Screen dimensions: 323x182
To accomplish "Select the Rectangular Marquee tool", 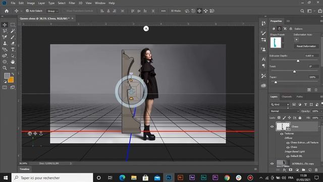I will [x=13, y=25].
